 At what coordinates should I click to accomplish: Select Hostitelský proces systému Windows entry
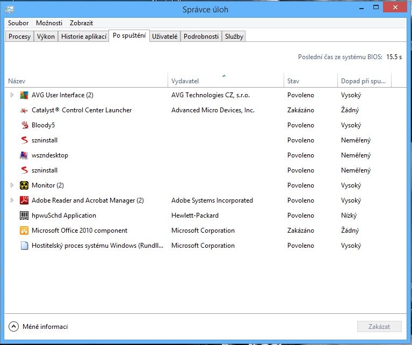97,246
